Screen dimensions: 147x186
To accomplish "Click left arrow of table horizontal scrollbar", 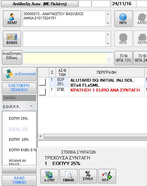I will (x=40, y=136).
